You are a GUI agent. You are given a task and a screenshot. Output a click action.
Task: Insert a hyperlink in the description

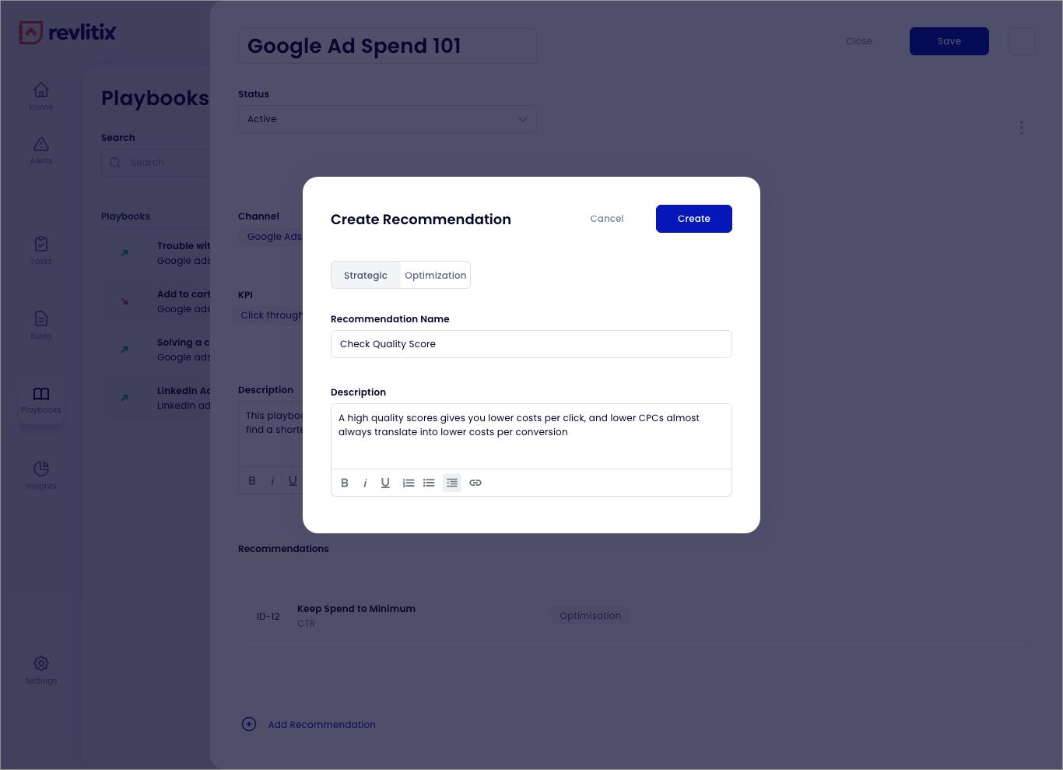475,483
